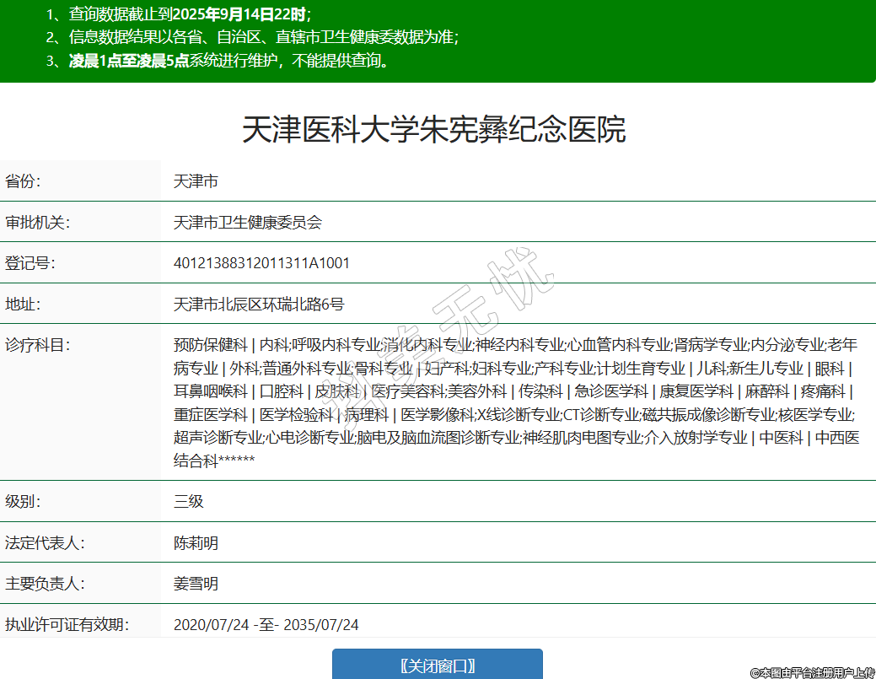The image size is (876, 679).
Task: Click the approving authority 天津市卫生健康委员会
Action: click(248, 223)
